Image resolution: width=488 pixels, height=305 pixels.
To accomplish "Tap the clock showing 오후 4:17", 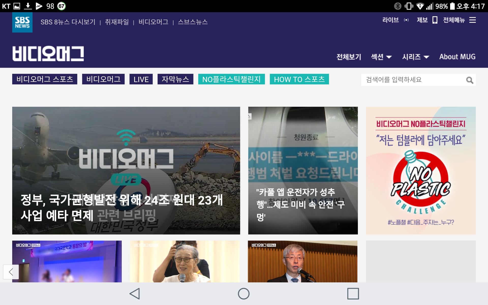I will 471,6.
